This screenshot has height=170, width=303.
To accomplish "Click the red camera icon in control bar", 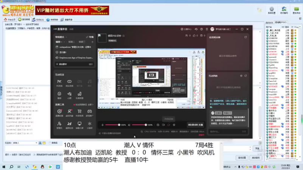I will coord(169,125).
